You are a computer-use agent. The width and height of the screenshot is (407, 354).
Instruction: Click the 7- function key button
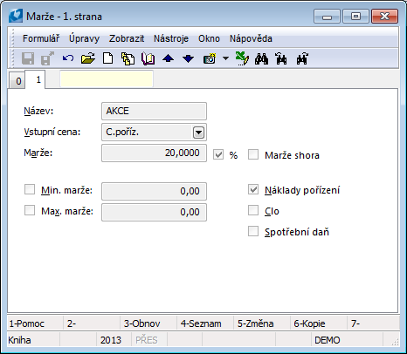pos(374,323)
